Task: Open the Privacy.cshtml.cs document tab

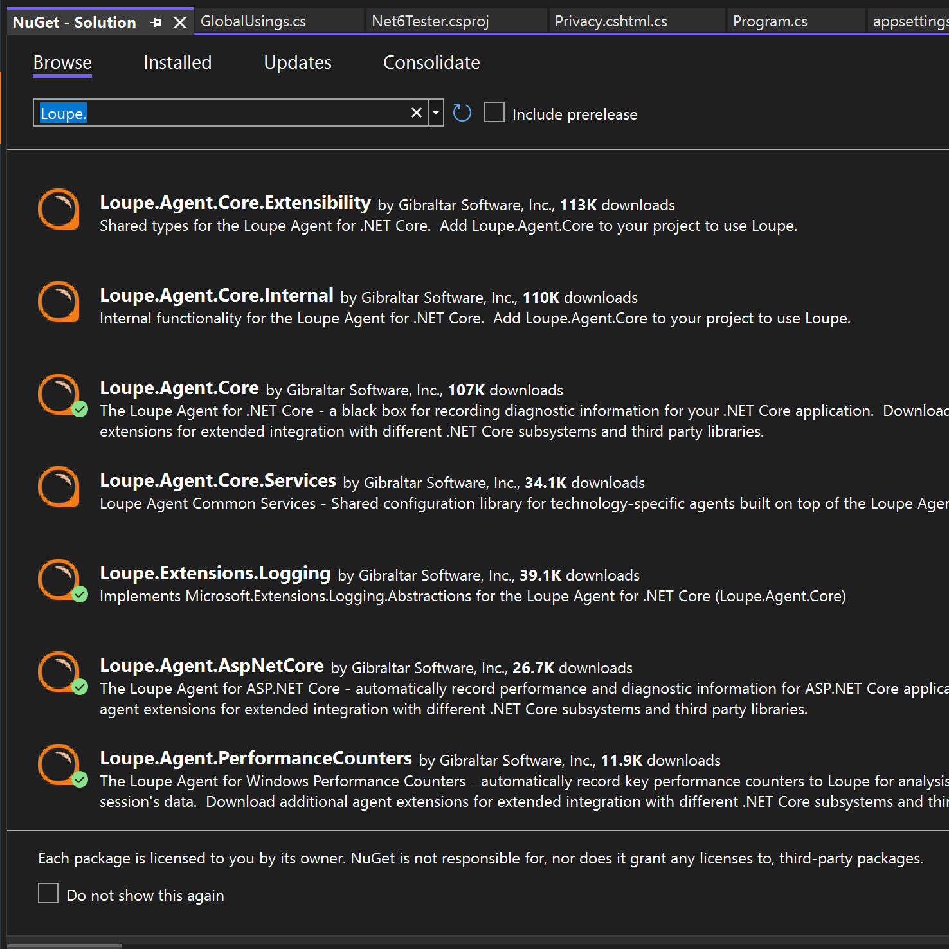Action: [x=637, y=21]
